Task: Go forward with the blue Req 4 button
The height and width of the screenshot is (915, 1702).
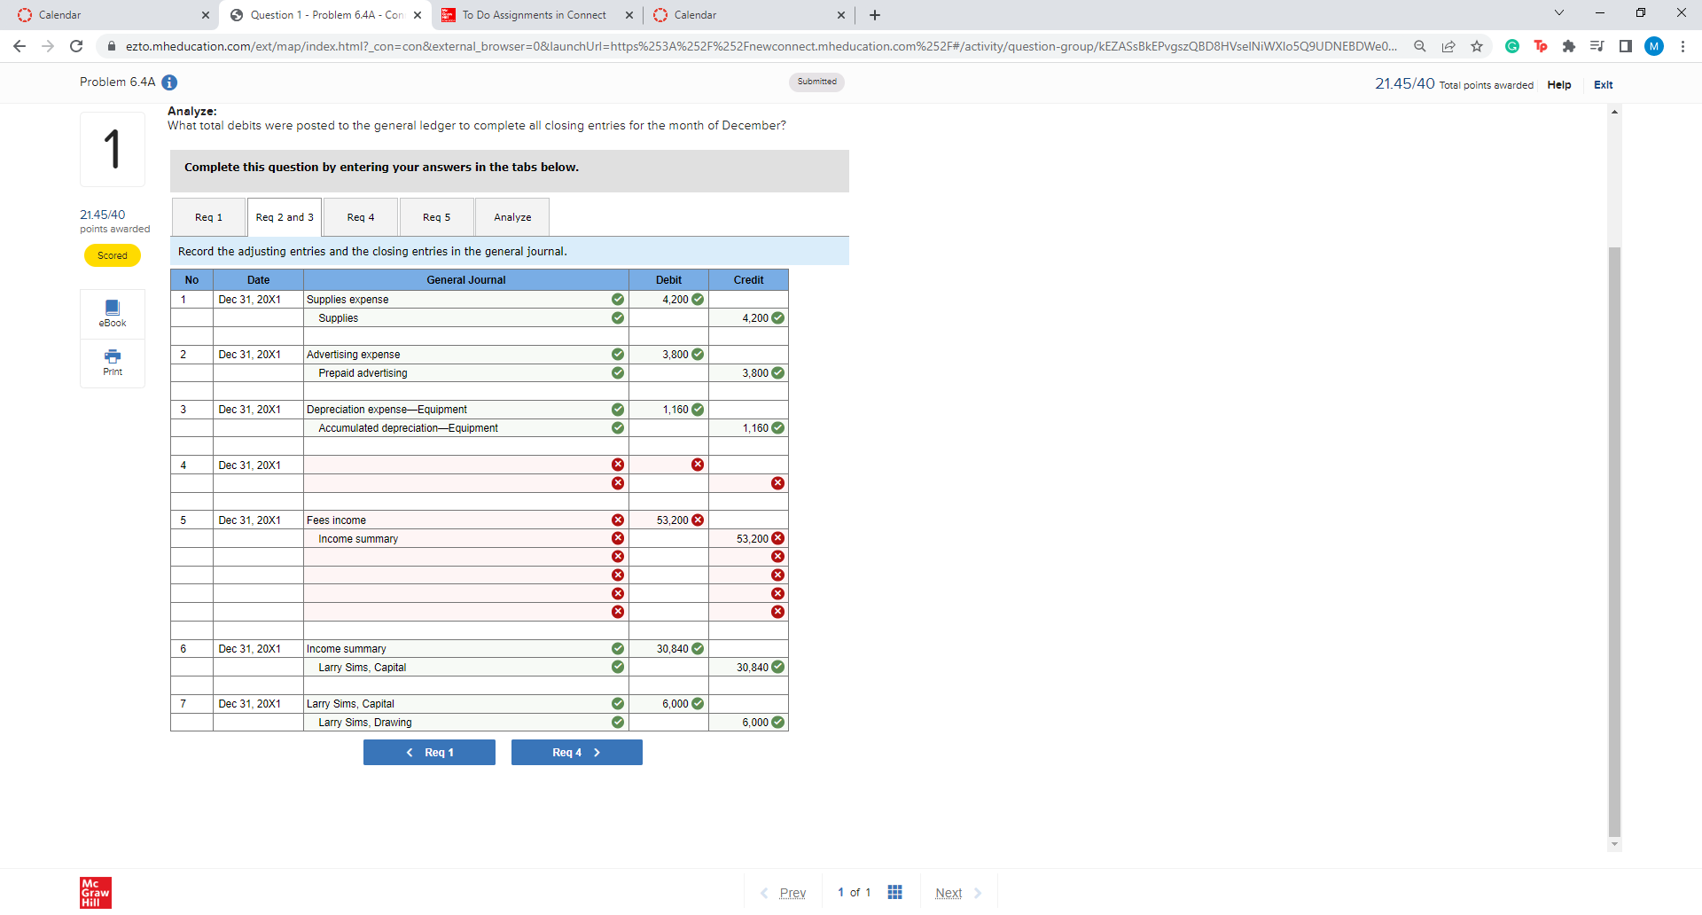Action: coord(577,753)
